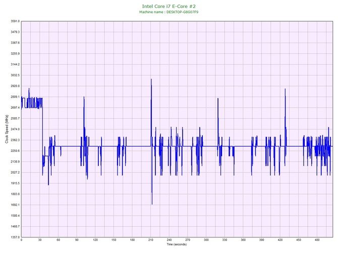Click the 1915.5 y-axis value
338x253 pixels.
point(15,183)
